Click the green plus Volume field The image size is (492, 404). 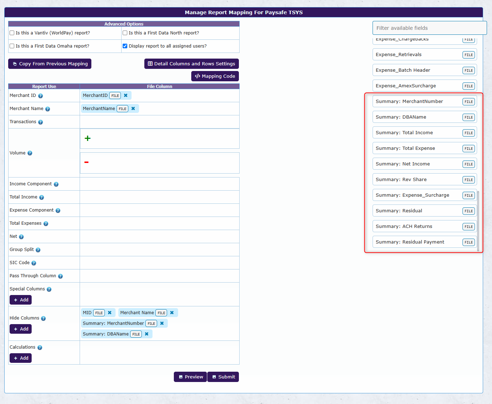pyautogui.click(x=160, y=138)
